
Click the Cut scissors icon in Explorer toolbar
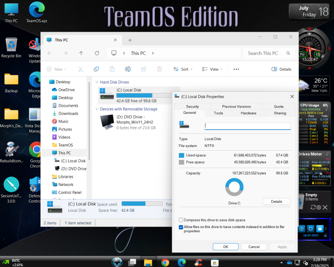click(x=80, y=69)
